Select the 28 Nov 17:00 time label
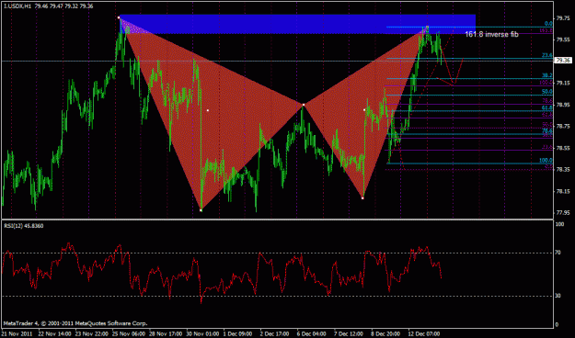This screenshot has height=338, width=575. tap(166, 334)
